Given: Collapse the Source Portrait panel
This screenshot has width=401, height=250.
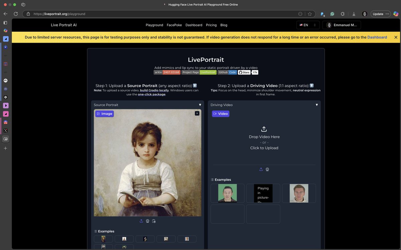Looking at the screenshot, I should click(x=200, y=105).
